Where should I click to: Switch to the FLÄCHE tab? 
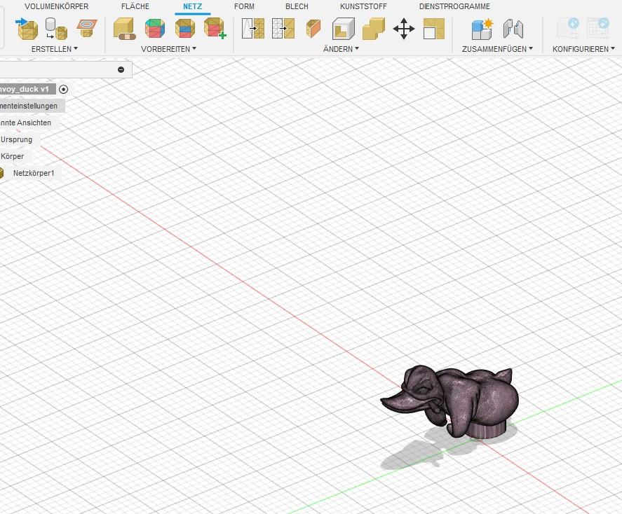coord(135,6)
